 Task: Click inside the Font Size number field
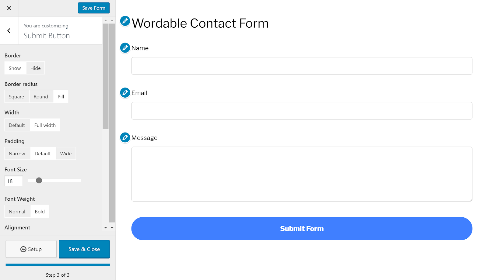[13, 181]
